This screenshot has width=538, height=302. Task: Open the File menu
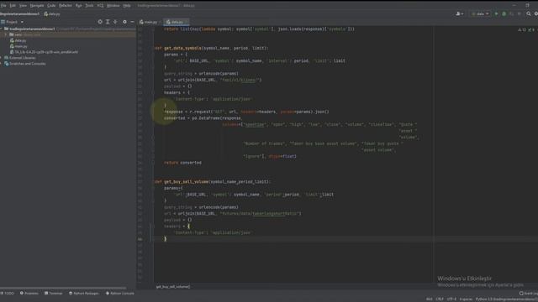pos(3,6)
